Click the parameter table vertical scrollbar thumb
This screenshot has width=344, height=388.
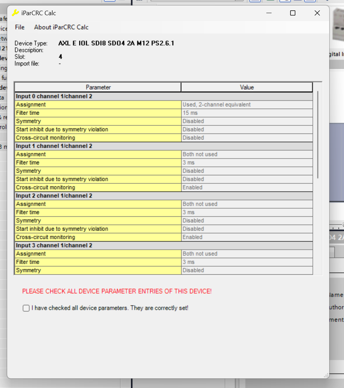pos(317,135)
